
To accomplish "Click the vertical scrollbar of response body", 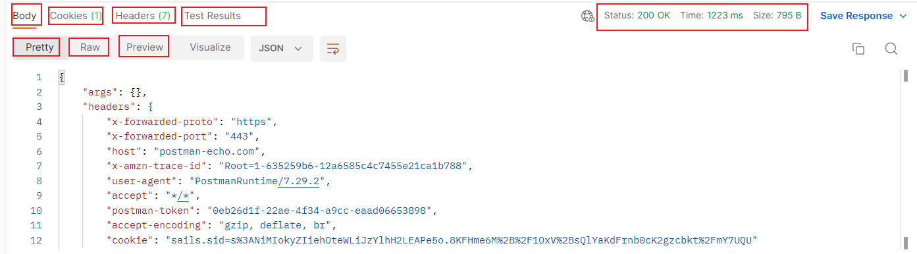I will [906, 158].
